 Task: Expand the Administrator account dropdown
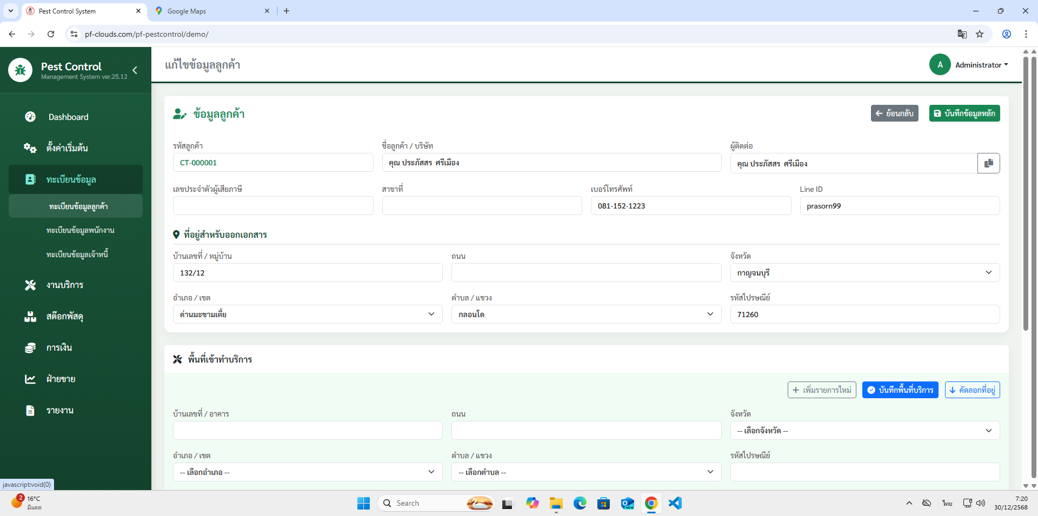(981, 65)
